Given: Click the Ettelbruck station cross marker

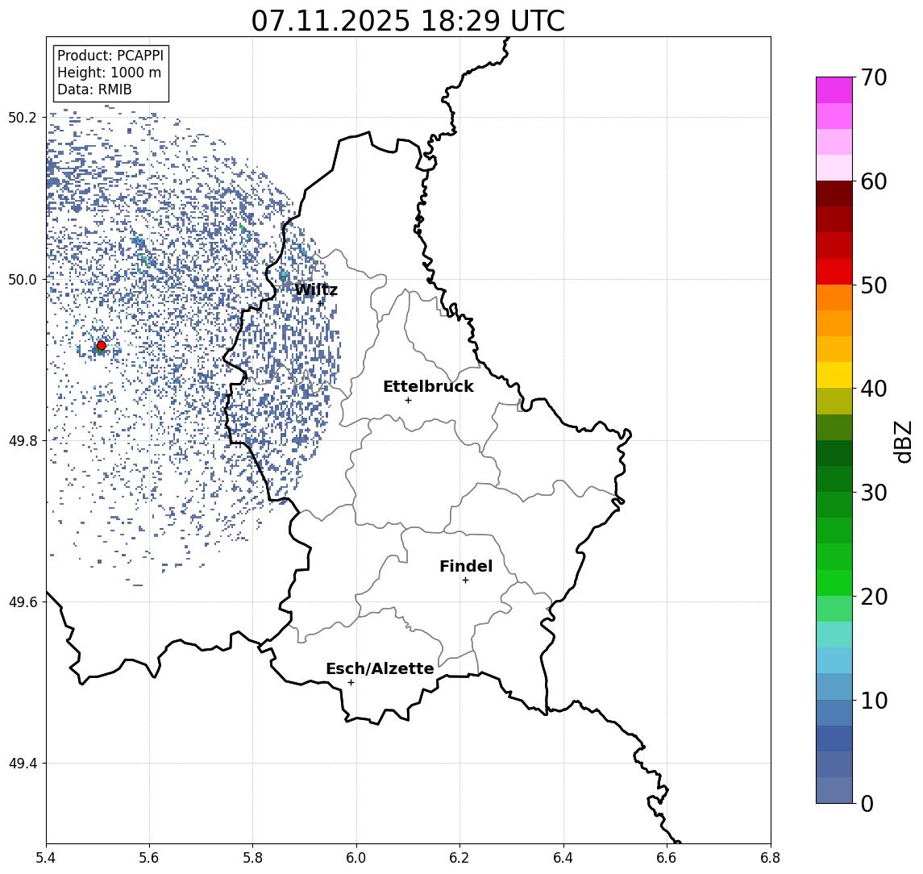Looking at the screenshot, I should pos(408,401).
